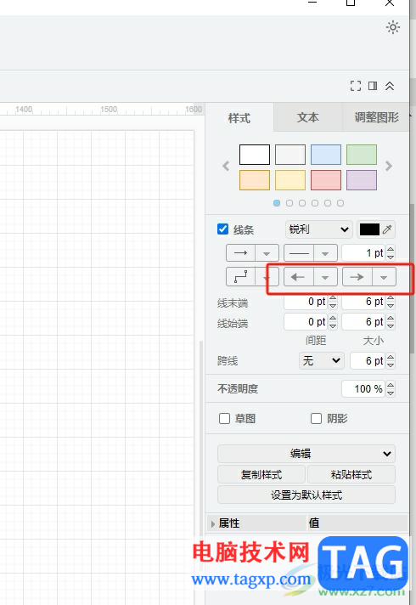Enter fullscreen mode with the brackets icon
416x605 pixels.
(x=356, y=86)
